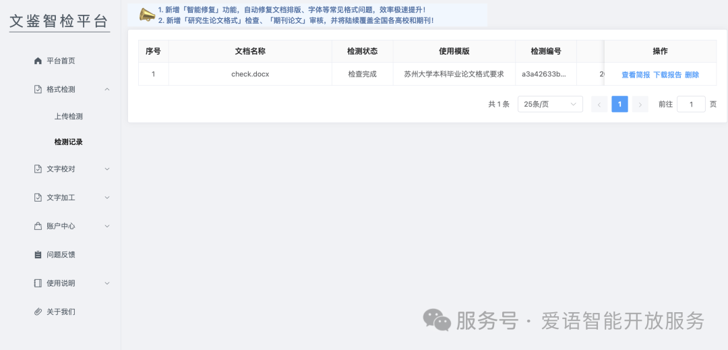Image resolution: width=728 pixels, height=350 pixels.
Task: Expand the 账户中心 menu chevron
Action: [107, 226]
